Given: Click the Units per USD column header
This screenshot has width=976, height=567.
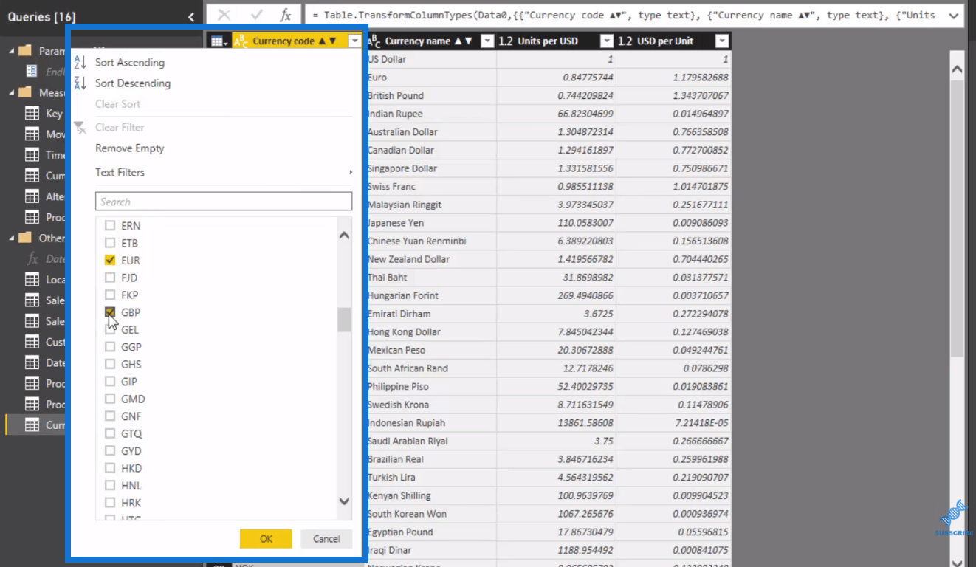Looking at the screenshot, I should tap(556, 41).
